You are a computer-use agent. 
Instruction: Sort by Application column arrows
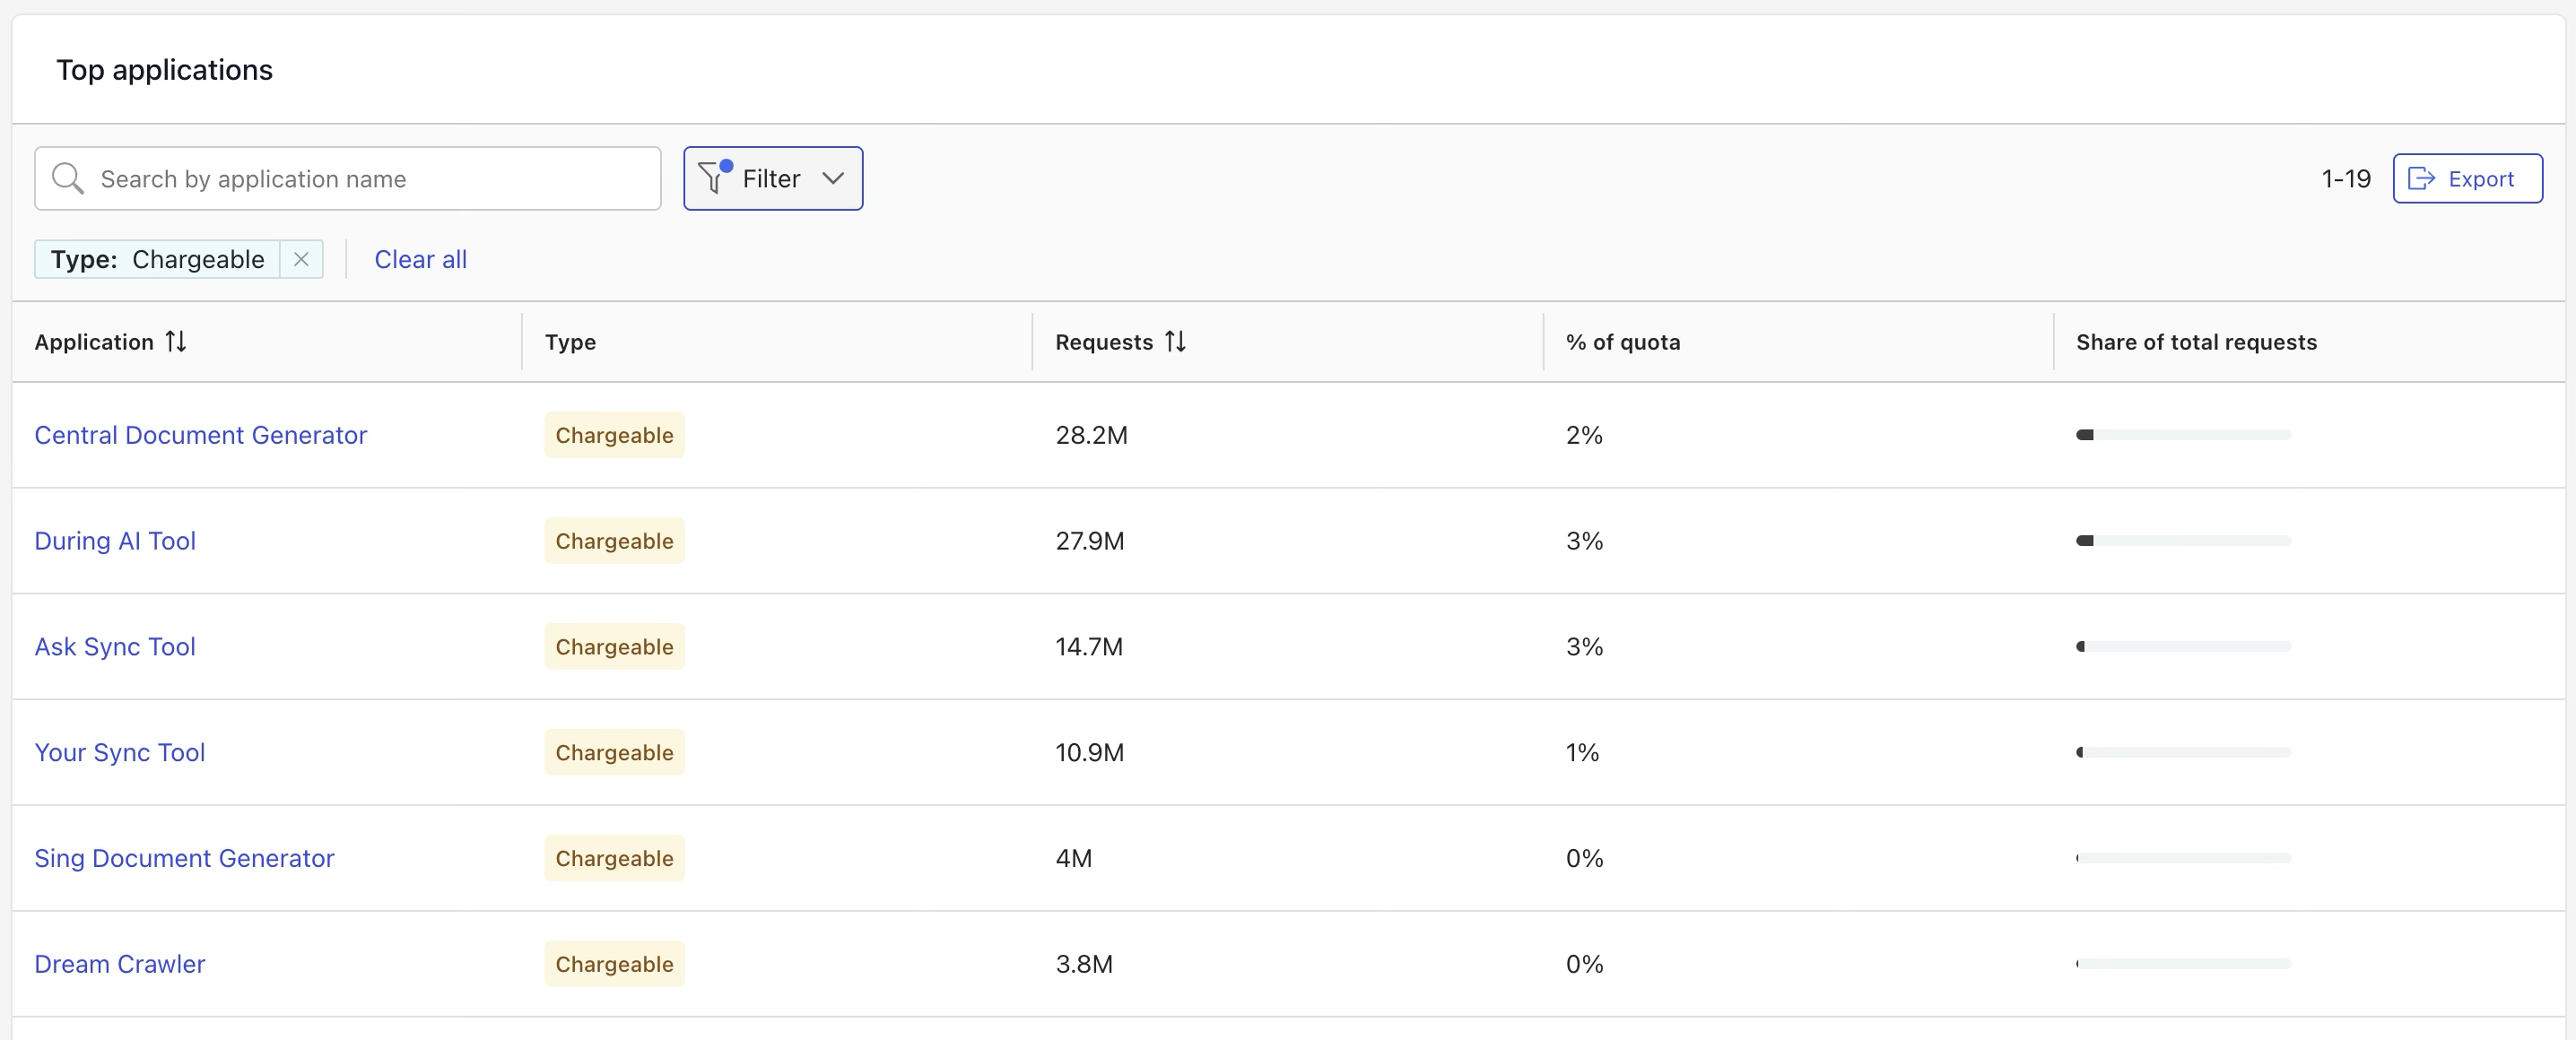point(176,341)
